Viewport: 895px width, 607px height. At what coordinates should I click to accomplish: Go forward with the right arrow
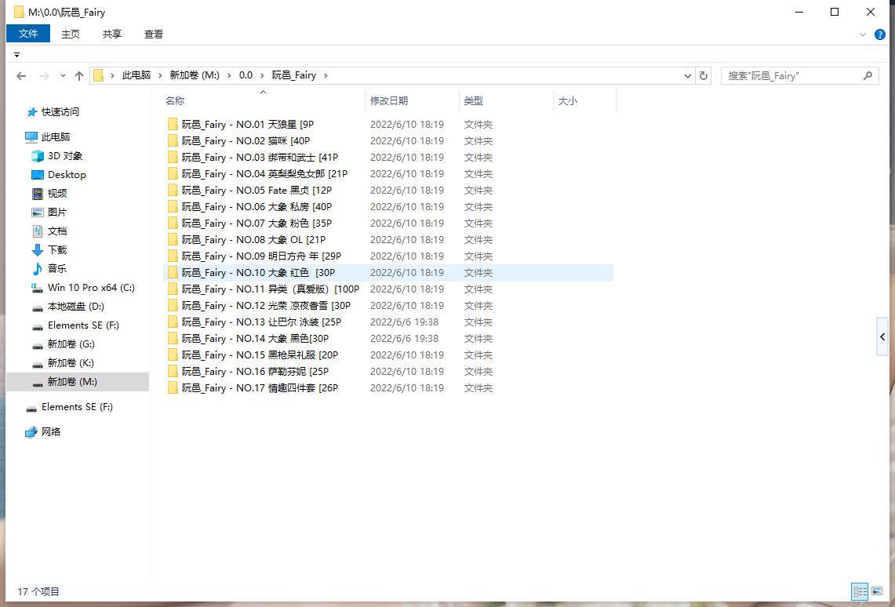pos(44,75)
